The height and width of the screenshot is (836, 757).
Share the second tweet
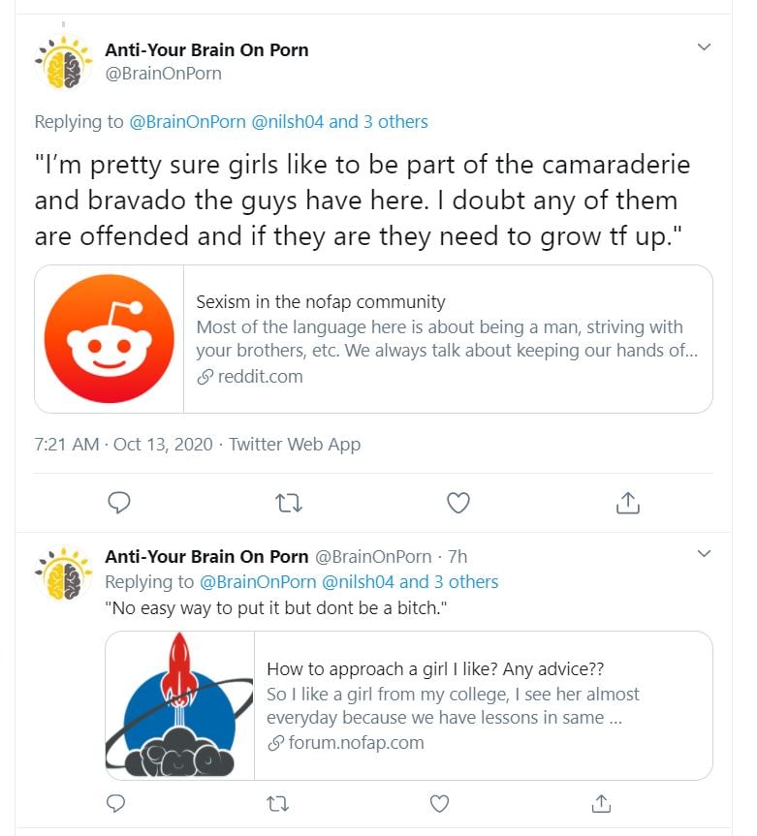pyautogui.click(x=601, y=803)
